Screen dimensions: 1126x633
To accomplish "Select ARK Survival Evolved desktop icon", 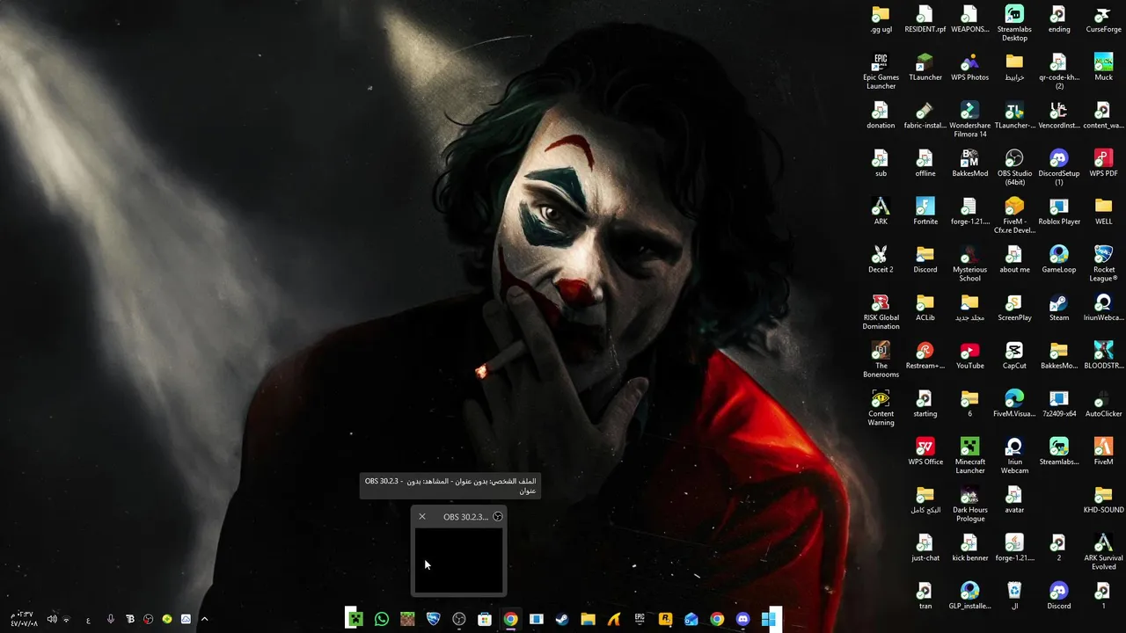I will 1103,552.
